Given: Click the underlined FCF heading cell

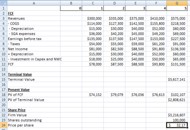Looking at the screenshot, I should (x=34, y=13).
